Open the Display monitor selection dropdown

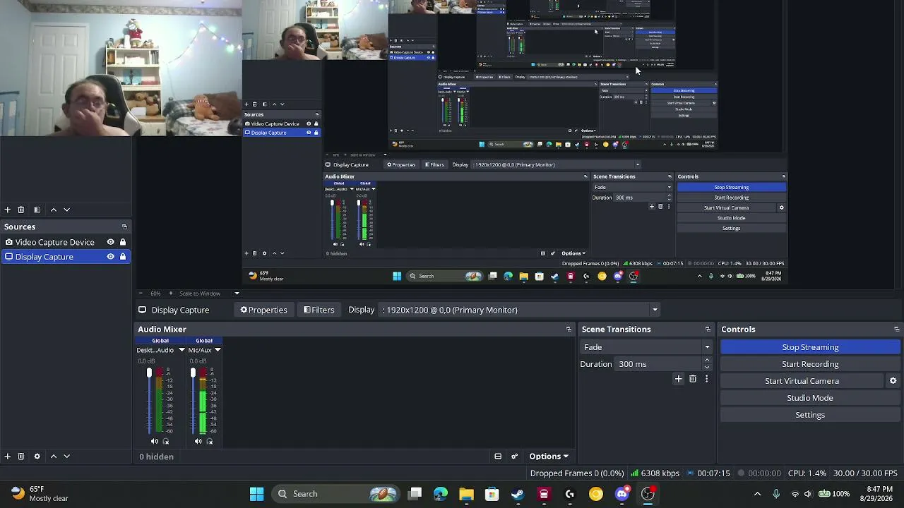coord(520,310)
